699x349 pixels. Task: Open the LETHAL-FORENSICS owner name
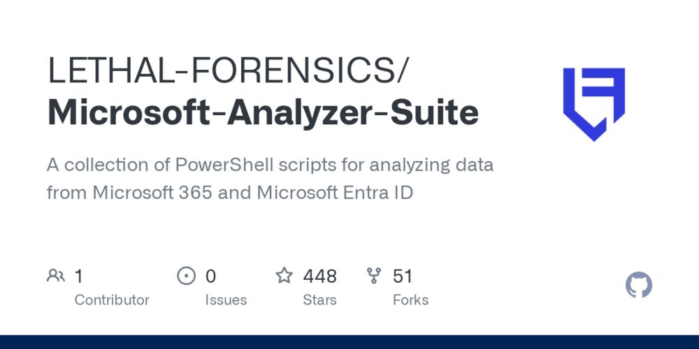(x=227, y=70)
